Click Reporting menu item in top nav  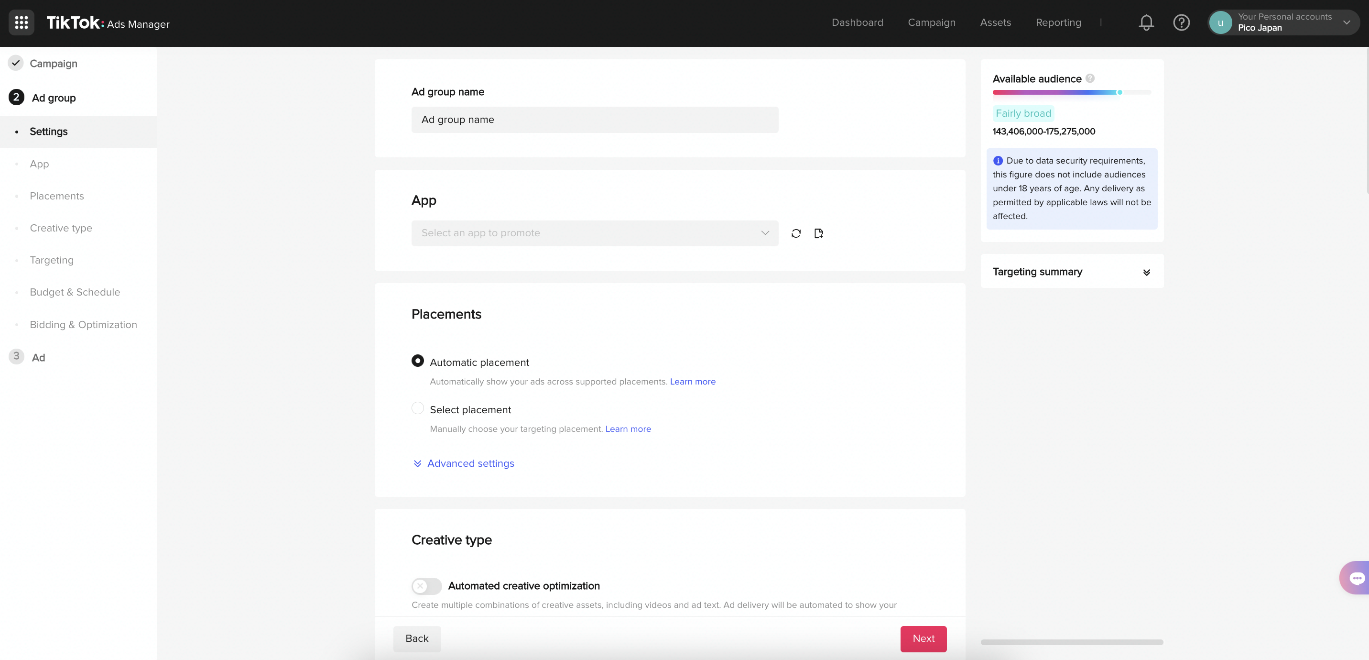pyautogui.click(x=1059, y=22)
